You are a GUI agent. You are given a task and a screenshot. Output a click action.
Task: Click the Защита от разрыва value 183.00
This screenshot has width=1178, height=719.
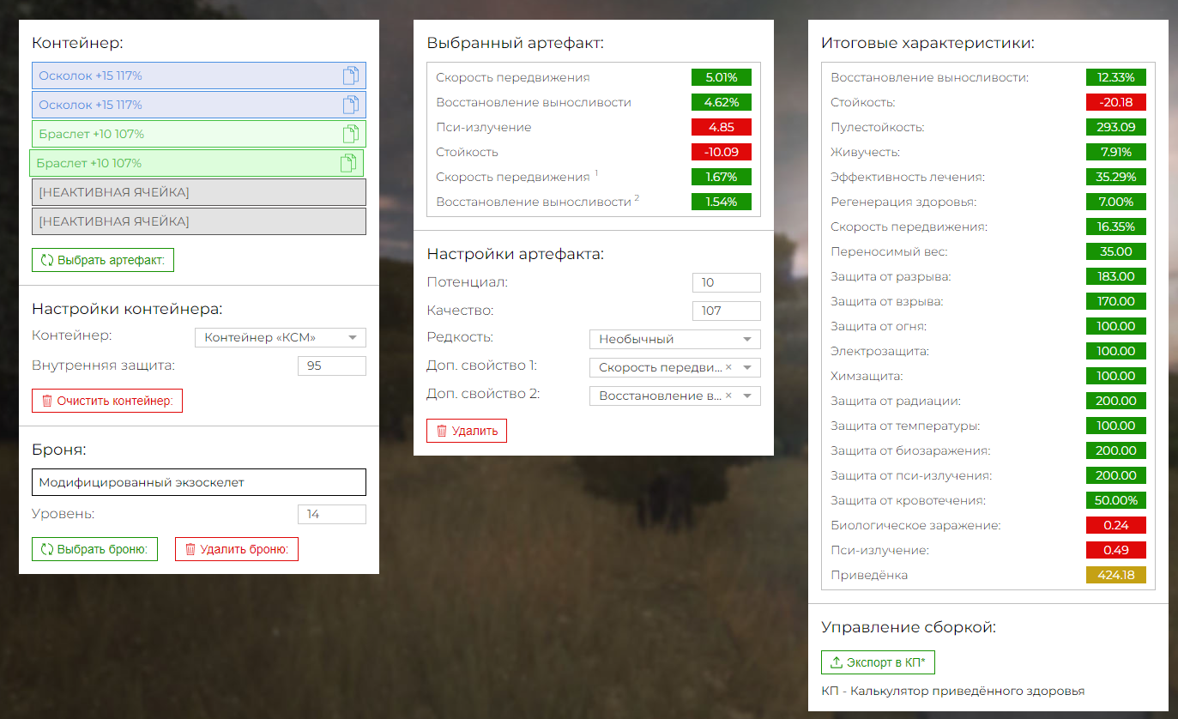[x=1116, y=276]
